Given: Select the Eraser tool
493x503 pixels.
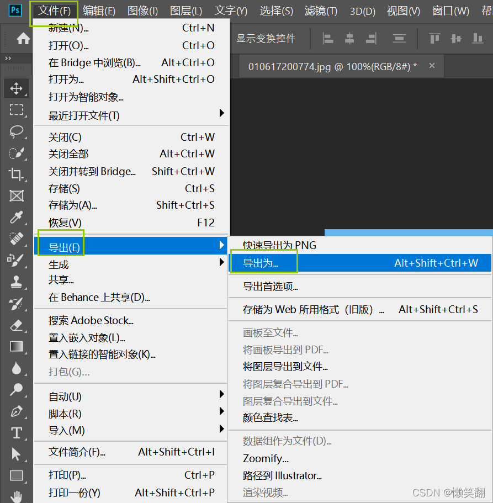Looking at the screenshot, I should [17, 325].
